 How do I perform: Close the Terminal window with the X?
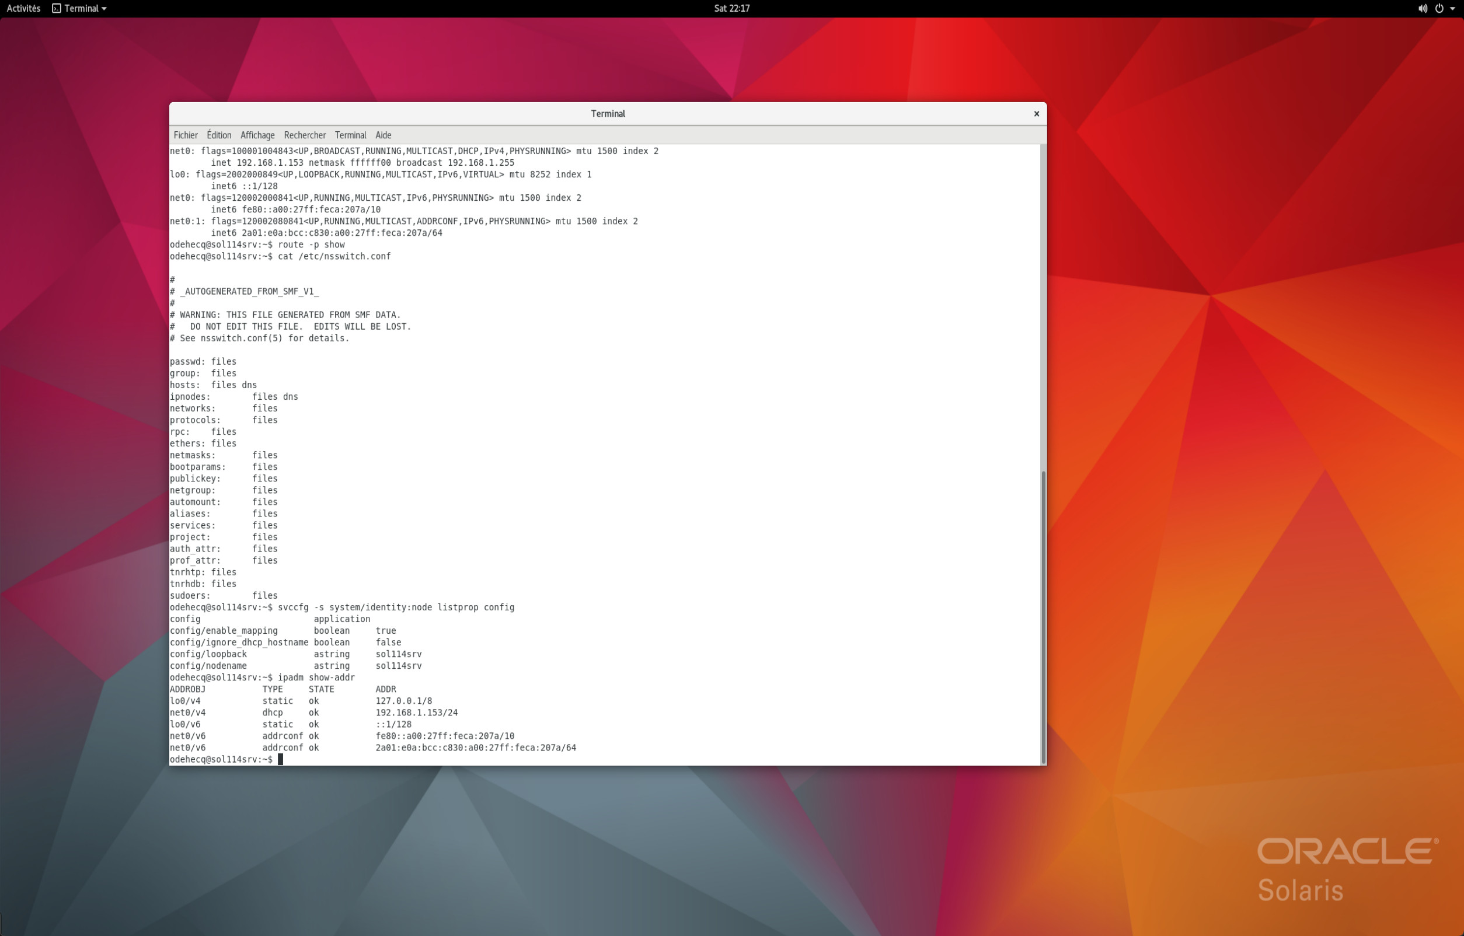(1037, 114)
